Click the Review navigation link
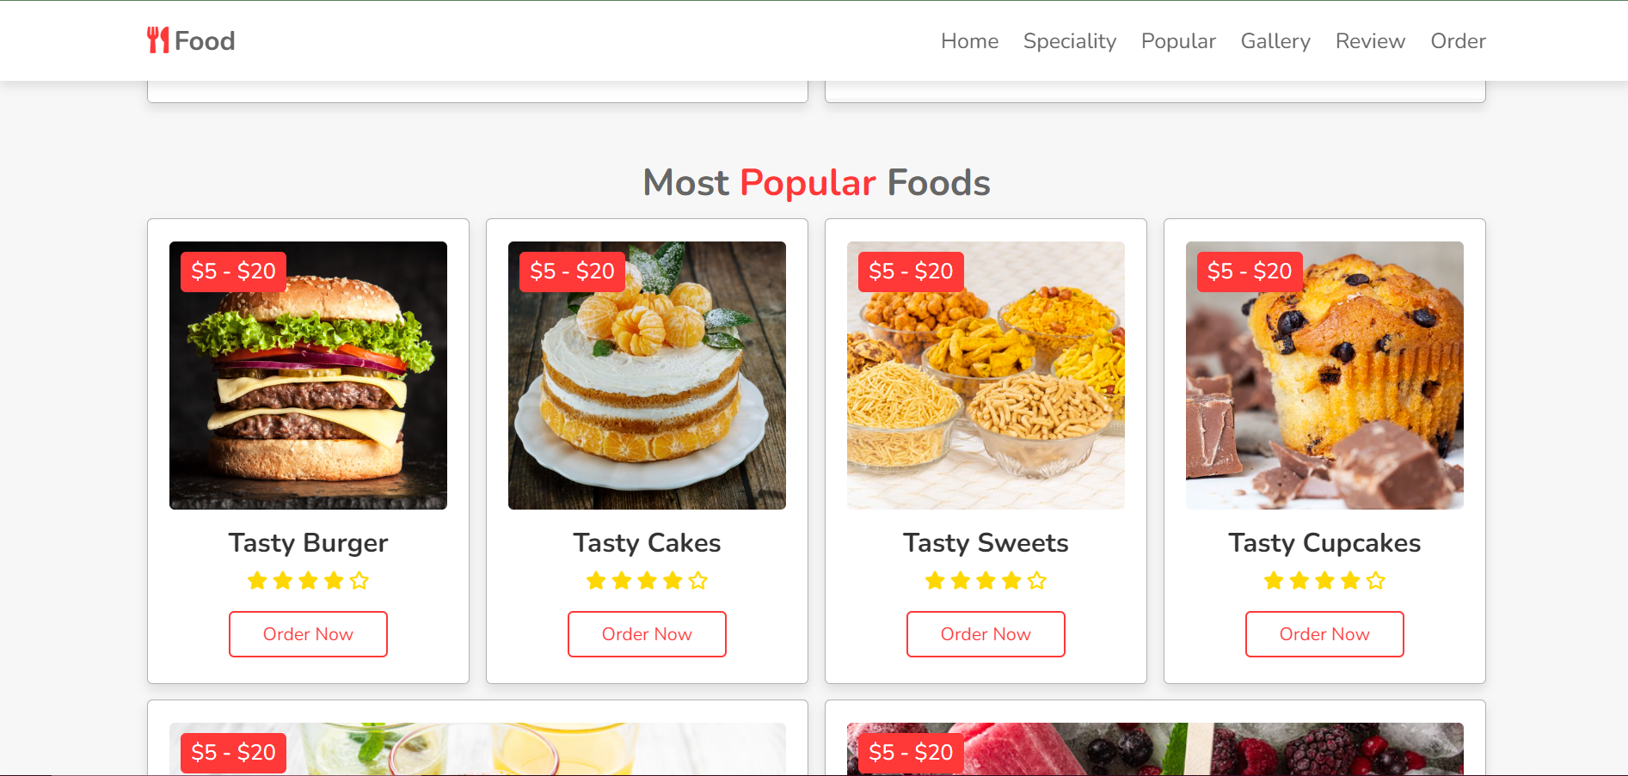Screen dimensions: 1628x776 pyautogui.click(x=1369, y=40)
